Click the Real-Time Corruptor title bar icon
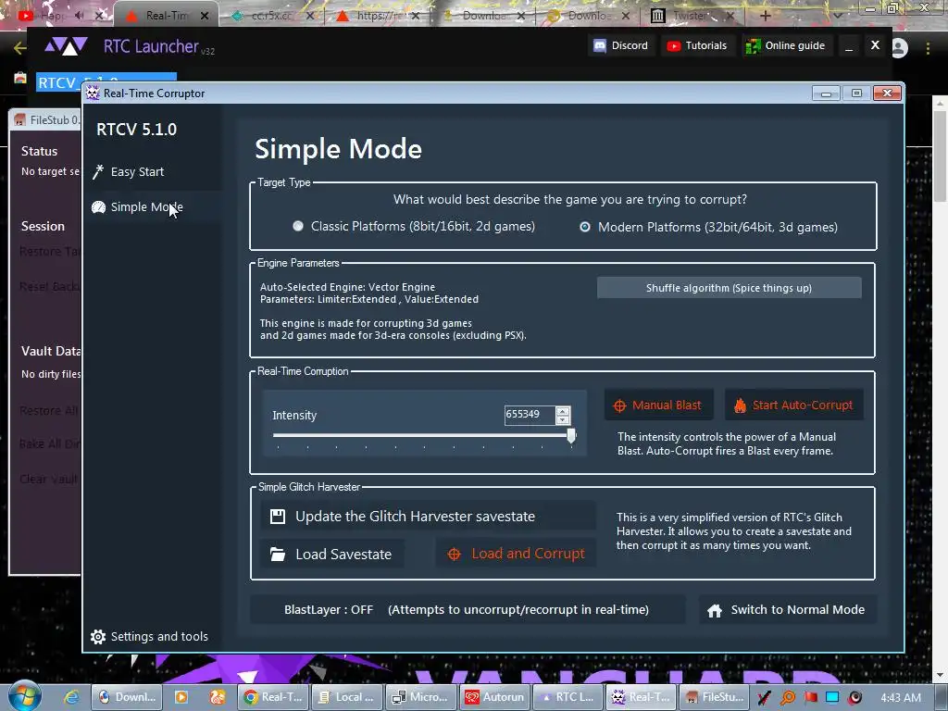The image size is (948, 711). [92, 94]
